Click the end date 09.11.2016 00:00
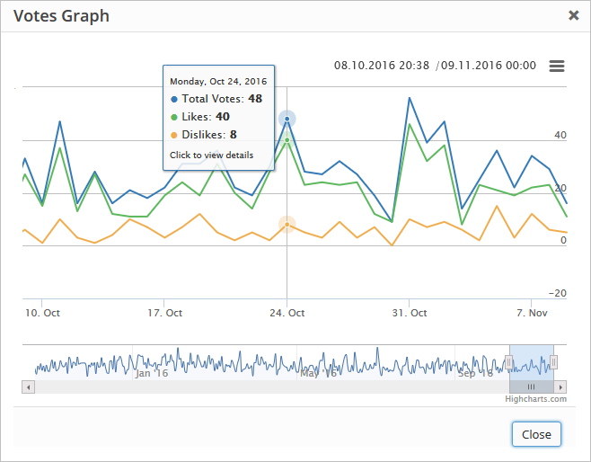 pos(489,66)
